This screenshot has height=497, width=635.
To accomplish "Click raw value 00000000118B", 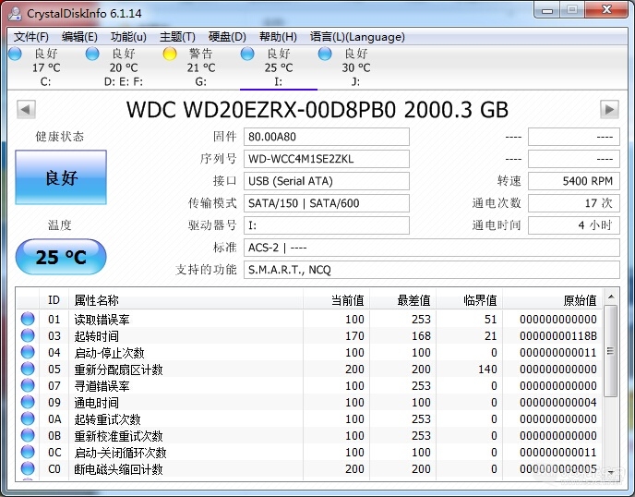I will [558, 336].
